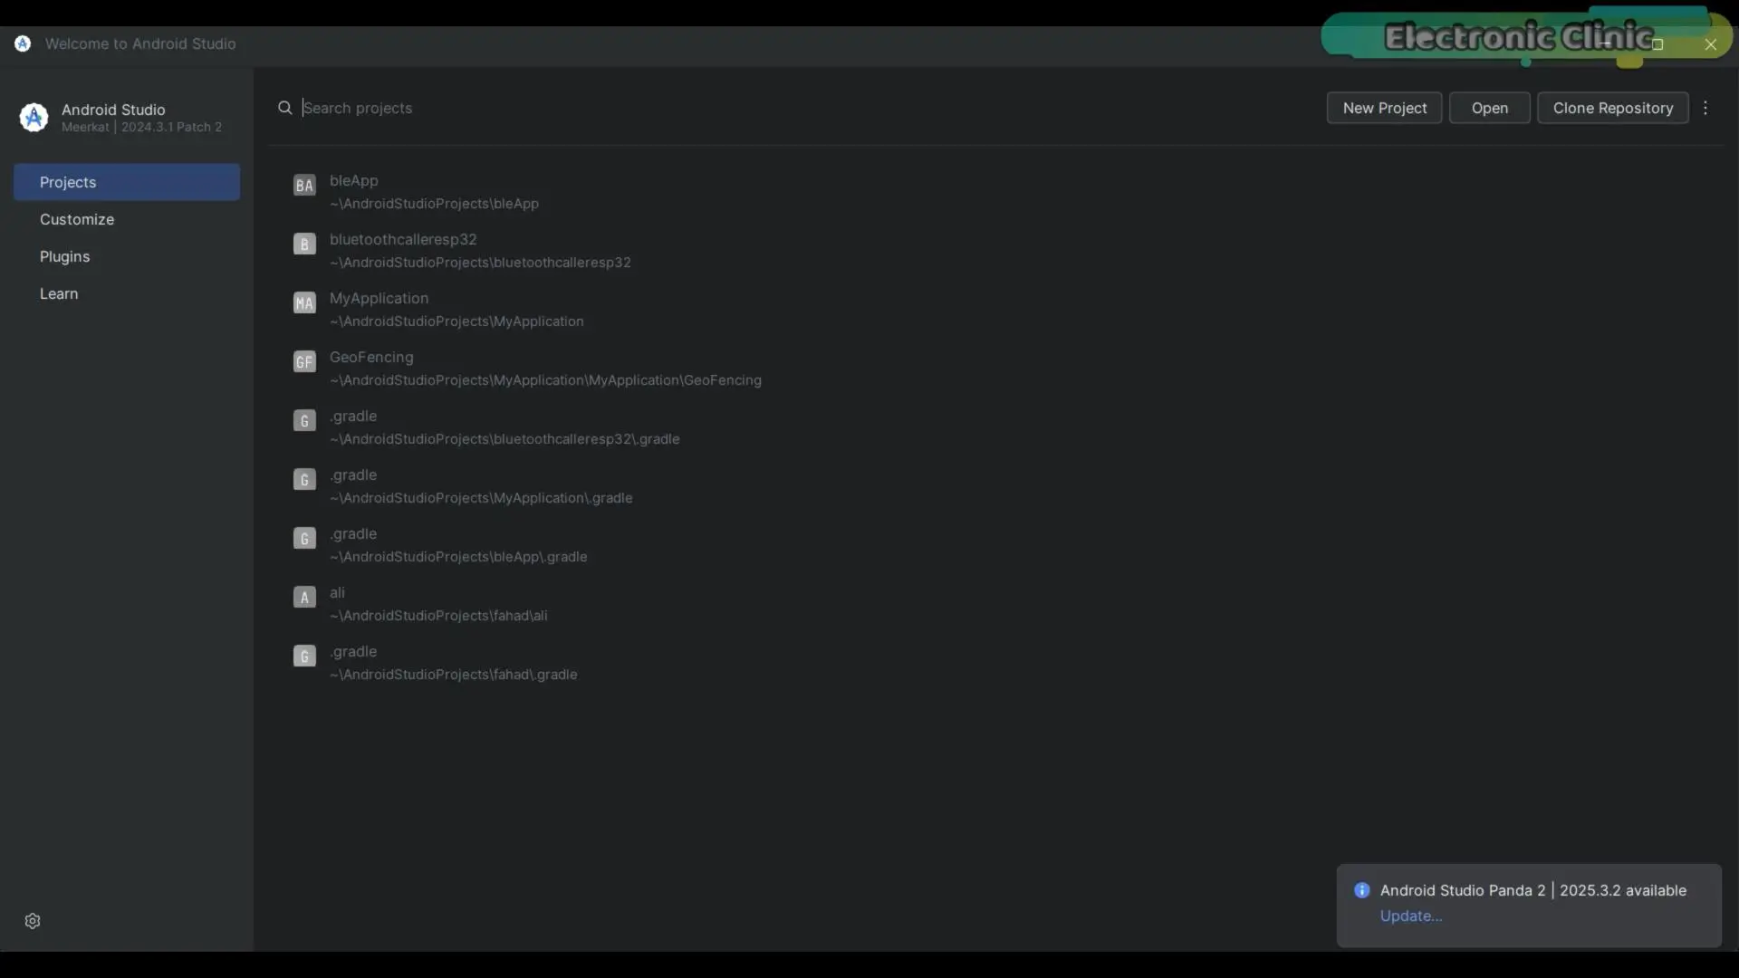The height and width of the screenshot is (978, 1739).
Task: Click path ~\AndroidStudioProjects\bluetoothcalleresp32\.gradle
Action: [x=504, y=439]
